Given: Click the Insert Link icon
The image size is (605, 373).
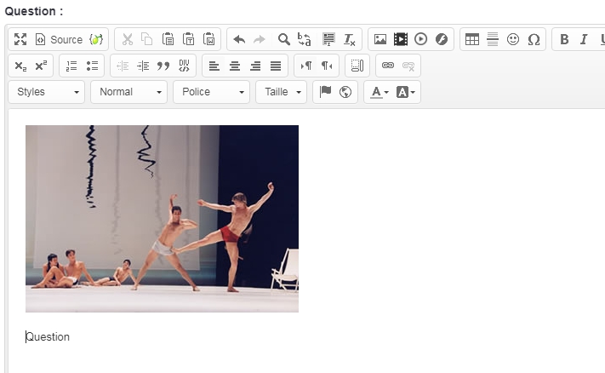Looking at the screenshot, I should 388,66.
